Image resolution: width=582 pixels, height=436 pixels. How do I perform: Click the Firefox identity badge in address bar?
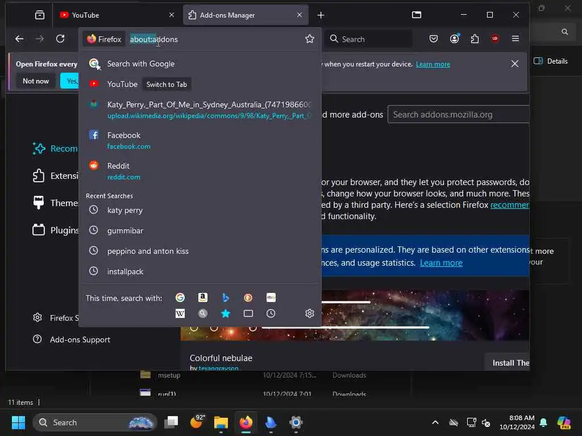click(104, 39)
